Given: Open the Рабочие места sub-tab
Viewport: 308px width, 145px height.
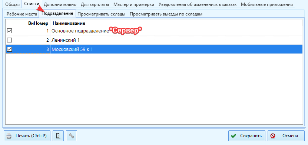Looking at the screenshot, I should click(x=22, y=14).
